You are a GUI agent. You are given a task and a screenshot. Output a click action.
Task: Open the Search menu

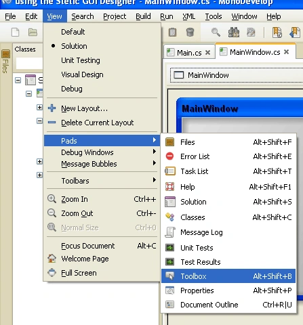tap(83, 16)
